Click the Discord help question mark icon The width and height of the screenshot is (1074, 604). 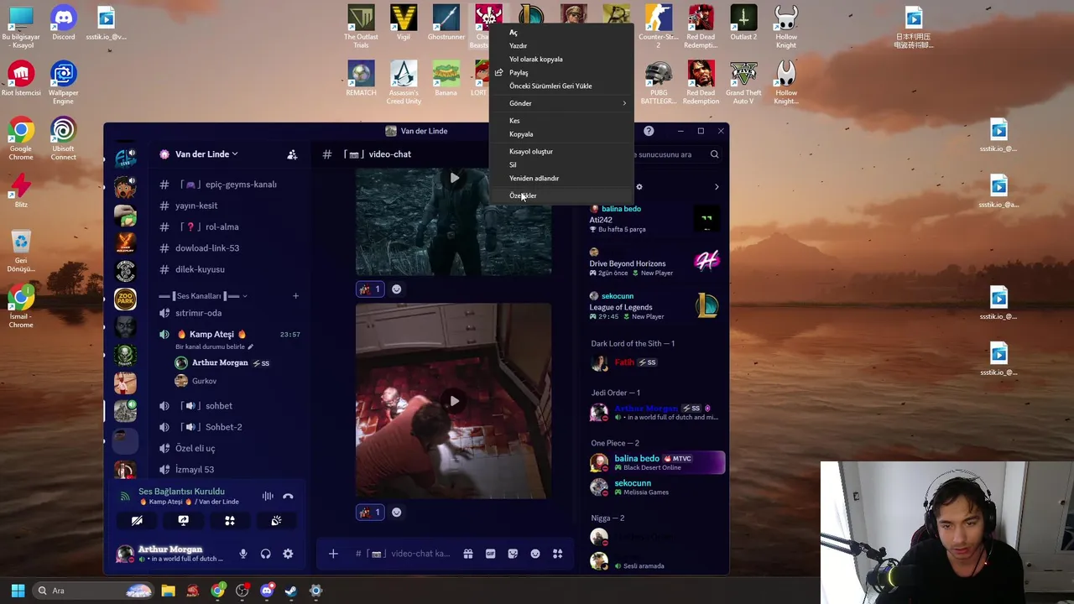click(649, 131)
